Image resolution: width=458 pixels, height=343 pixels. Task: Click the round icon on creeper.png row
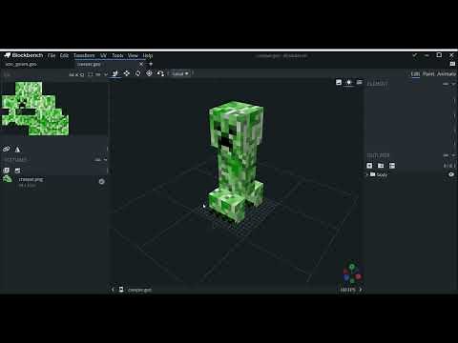coord(102,182)
